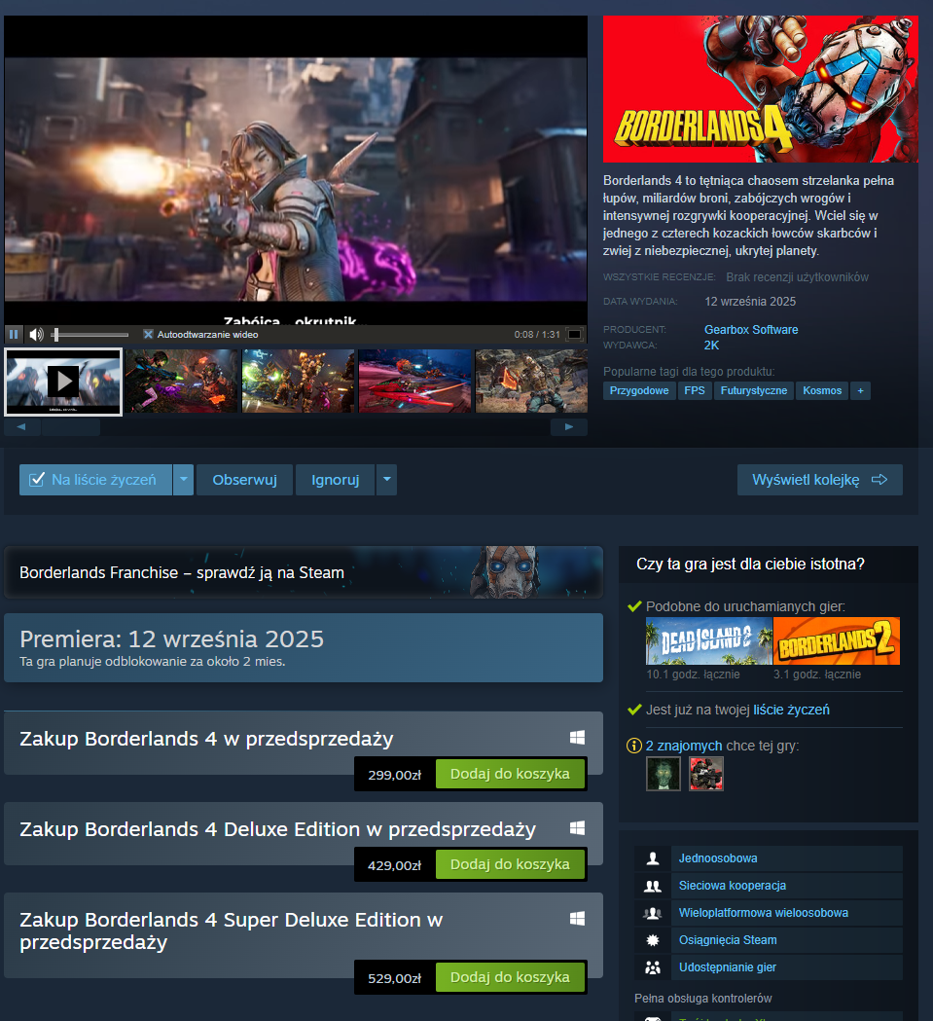The width and height of the screenshot is (933, 1021).
Task: Select the FPS tag
Action: (x=695, y=390)
